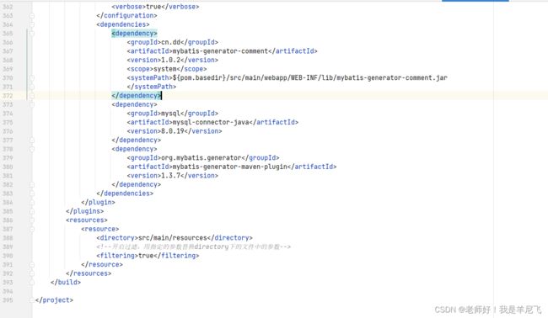
Task: Collapse fold marker on line 387 resource
Action: coord(32,229)
